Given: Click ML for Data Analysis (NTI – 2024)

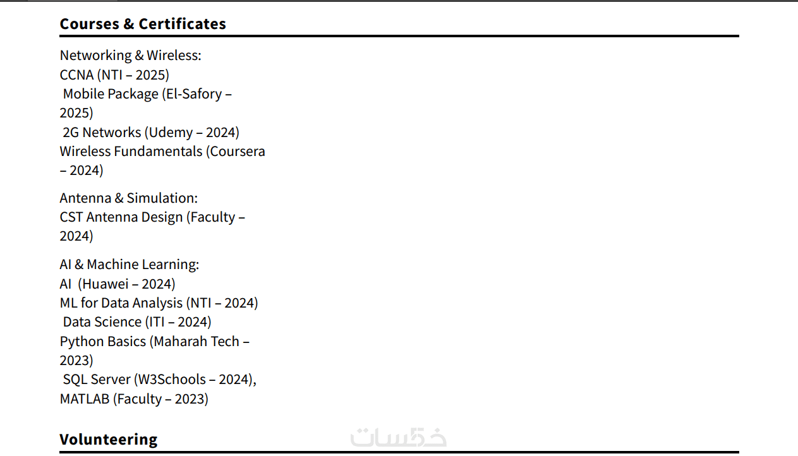Looking at the screenshot, I should (x=159, y=303).
